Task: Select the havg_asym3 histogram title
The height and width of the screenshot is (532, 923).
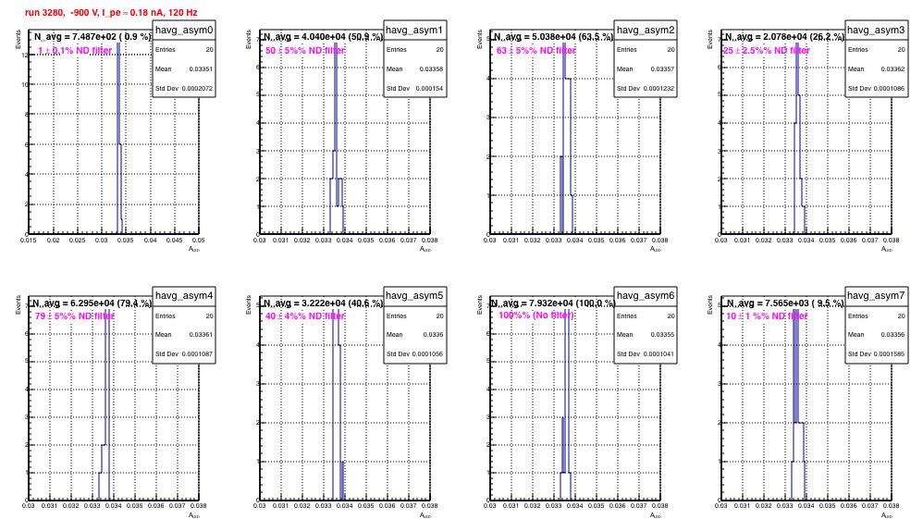Action: point(876,30)
